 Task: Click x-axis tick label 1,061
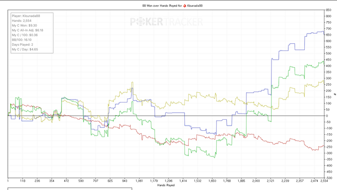click(139, 181)
